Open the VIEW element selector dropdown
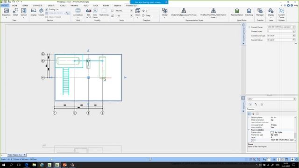The image size is (299, 168). pyautogui.click(x=295, y=99)
